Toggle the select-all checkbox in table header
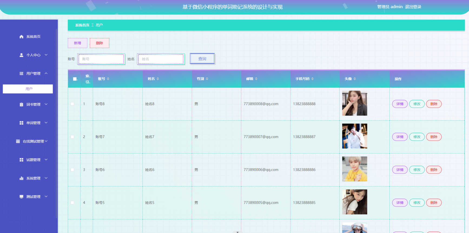The image size is (469, 233). point(75,79)
